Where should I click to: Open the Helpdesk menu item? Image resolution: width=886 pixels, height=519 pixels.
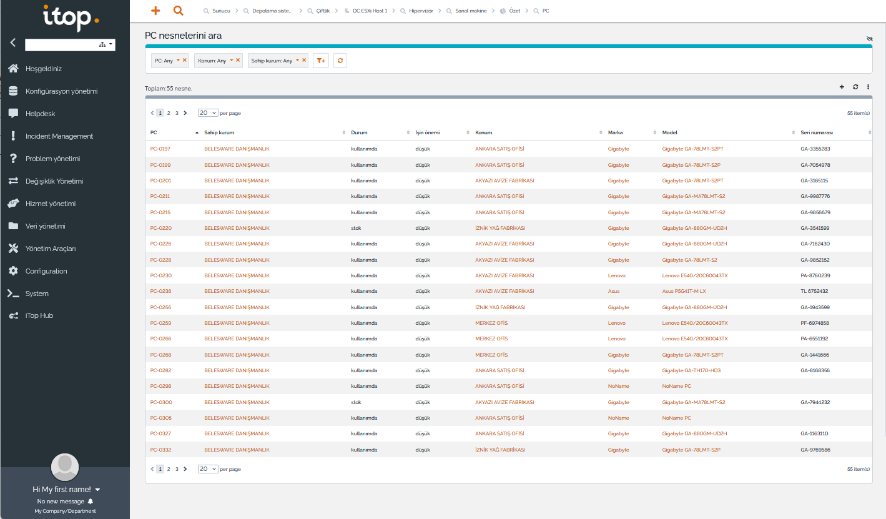pos(40,114)
